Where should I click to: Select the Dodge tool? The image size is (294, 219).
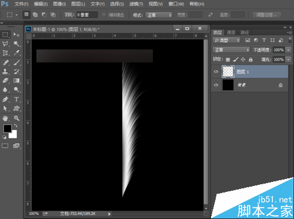pyautogui.click(x=16, y=89)
